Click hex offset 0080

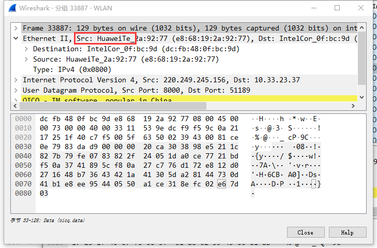(23, 193)
